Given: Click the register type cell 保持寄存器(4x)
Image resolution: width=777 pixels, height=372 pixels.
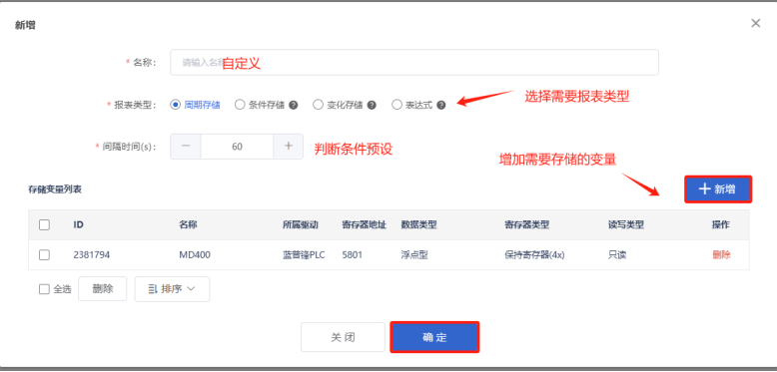Looking at the screenshot, I should point(534,255).
